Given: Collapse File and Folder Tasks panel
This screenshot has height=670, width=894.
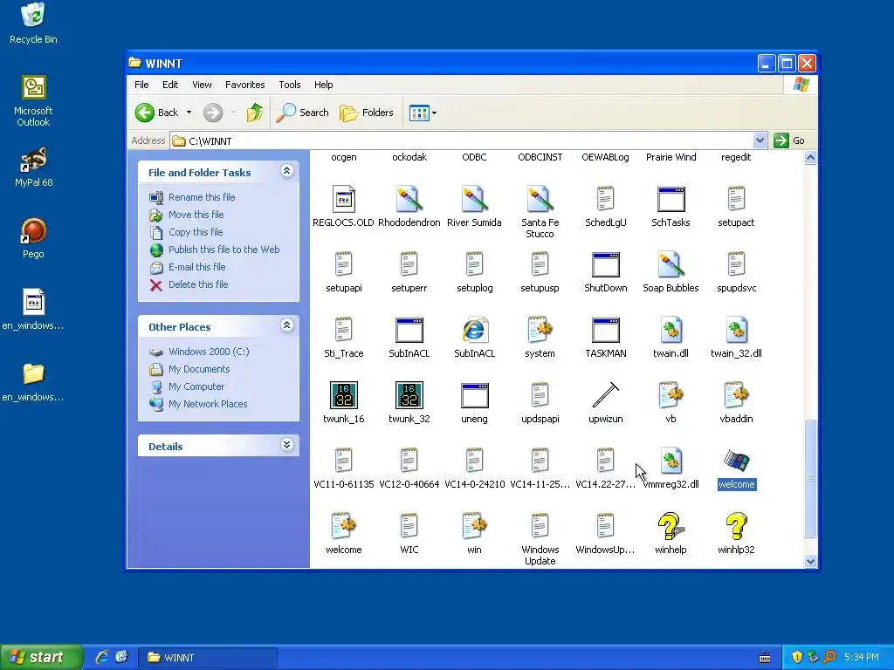Looking at the screenshot, I should (286, 171).
